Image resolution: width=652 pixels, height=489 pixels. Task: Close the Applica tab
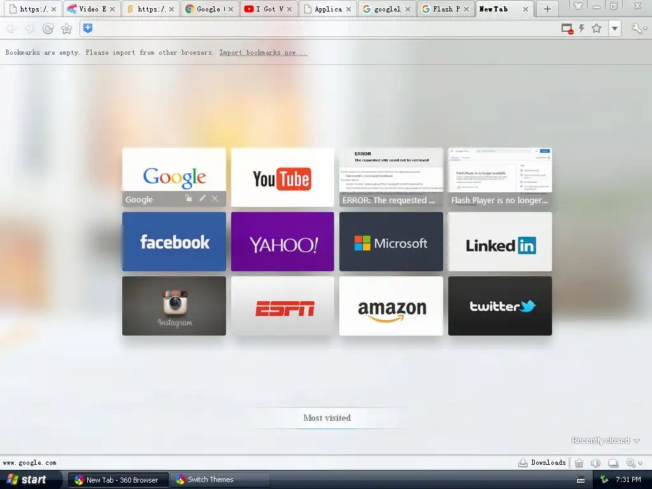pyautogui.click(x=348, y=9)
